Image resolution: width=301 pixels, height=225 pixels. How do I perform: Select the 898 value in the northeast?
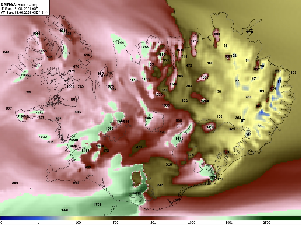tap(217, 34)
